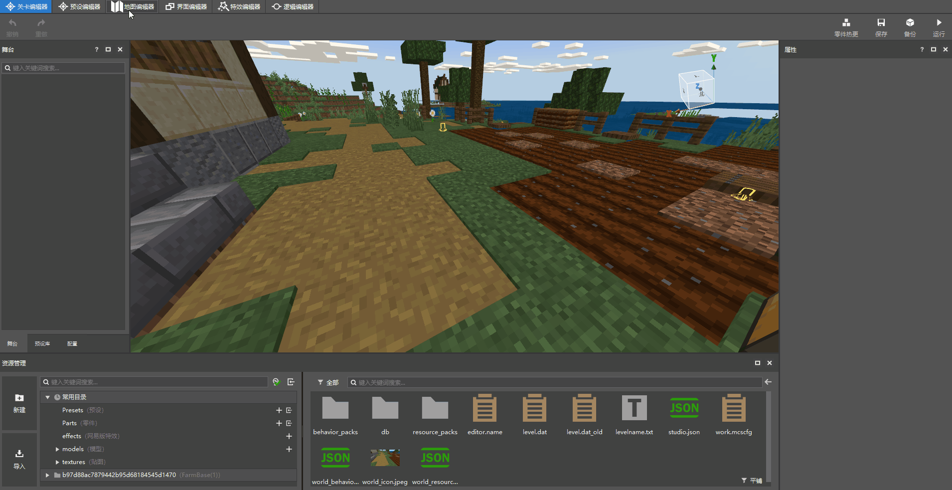Click the refresh-check icon beside tree search
952x490 pixels.
tap(277, 382)
